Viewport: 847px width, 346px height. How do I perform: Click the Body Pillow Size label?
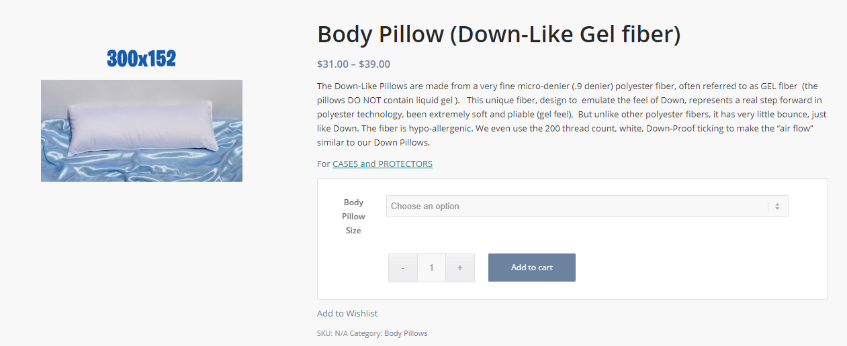click(353, 216)
